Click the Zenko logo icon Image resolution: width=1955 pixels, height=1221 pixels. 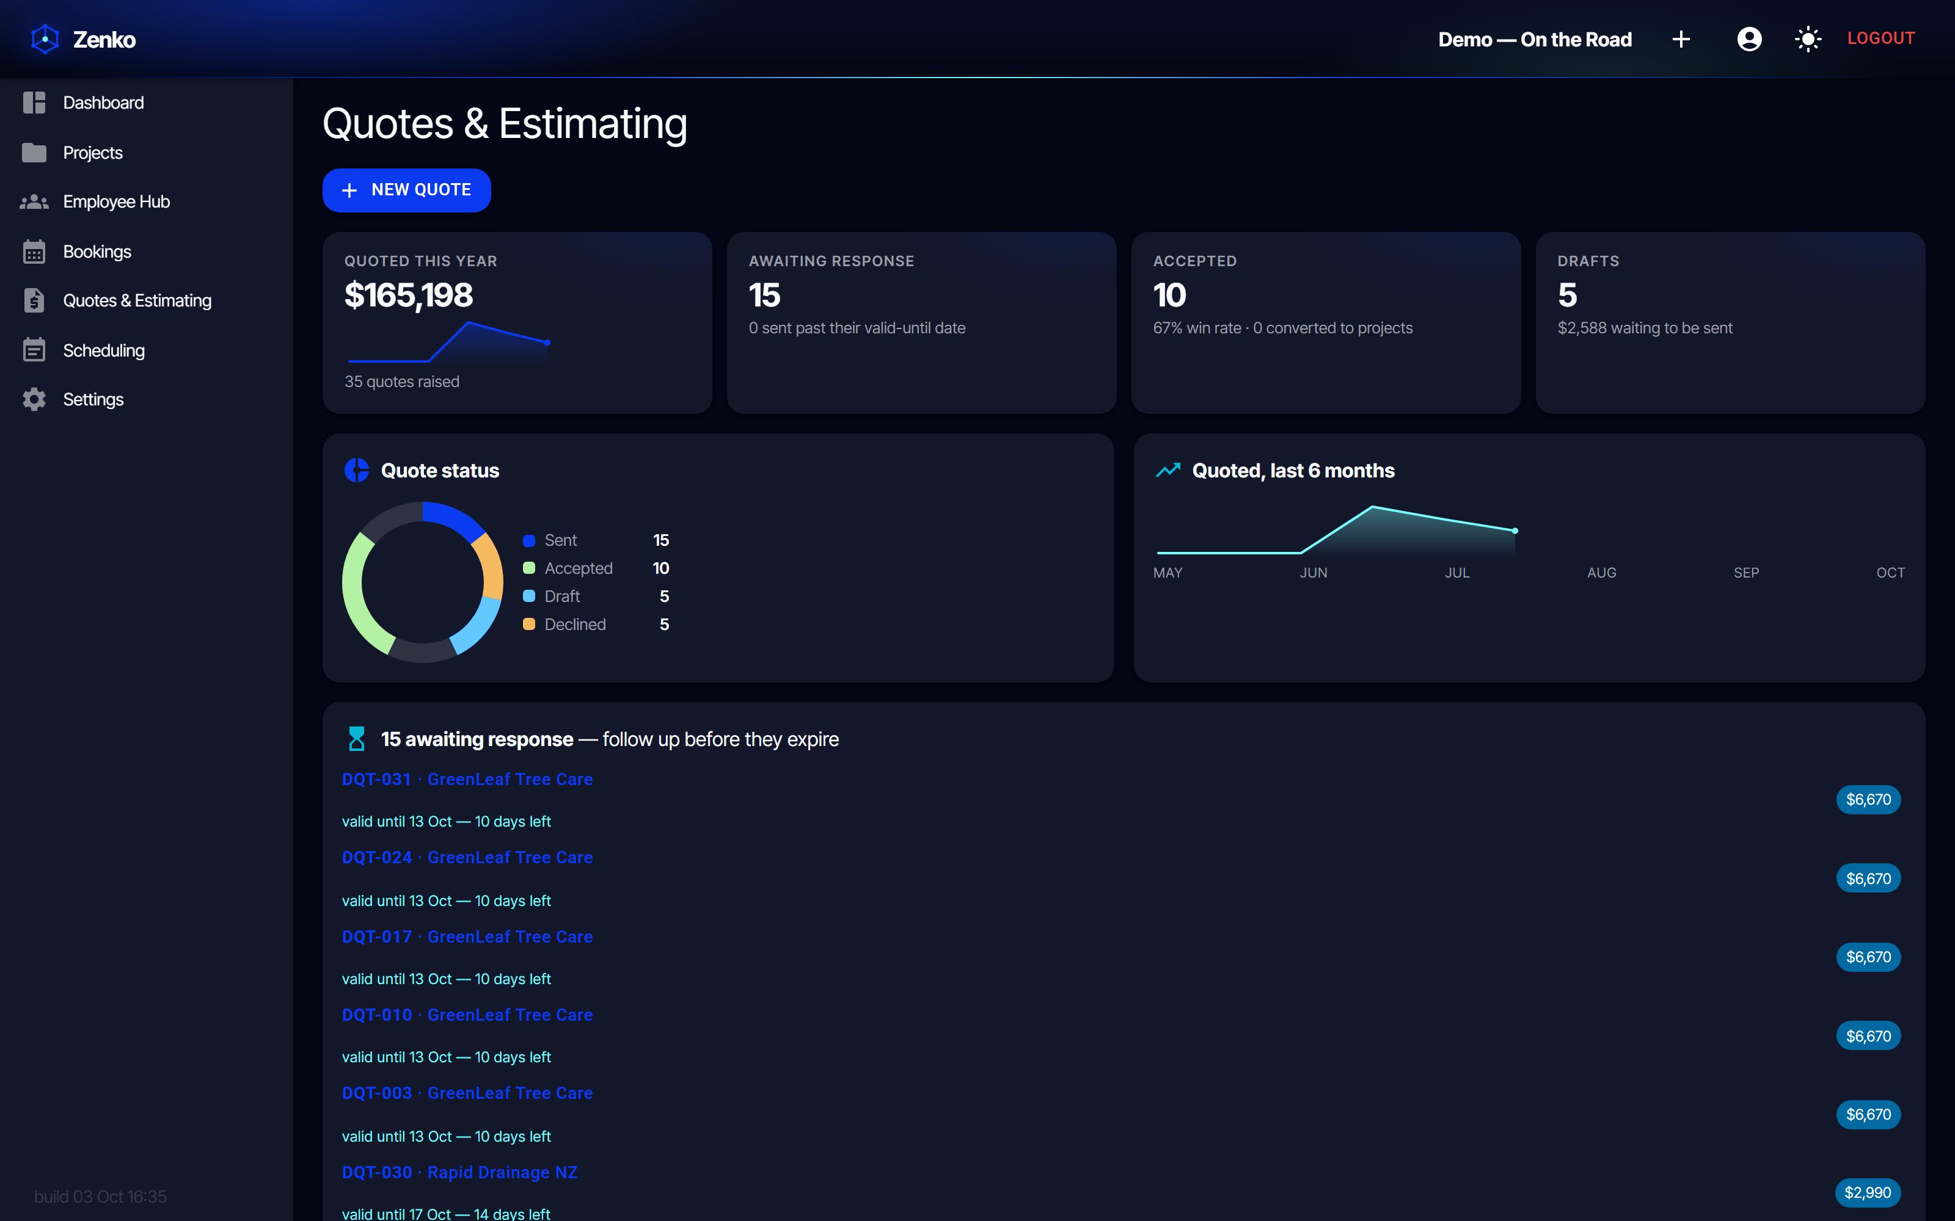[x=45, y=38]
